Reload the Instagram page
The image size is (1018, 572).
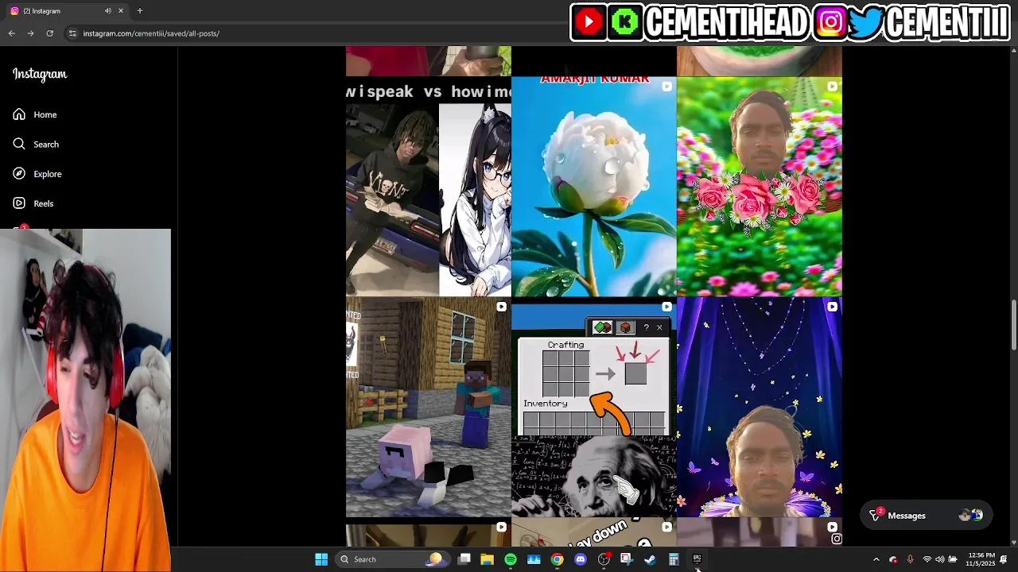[49, 33]
